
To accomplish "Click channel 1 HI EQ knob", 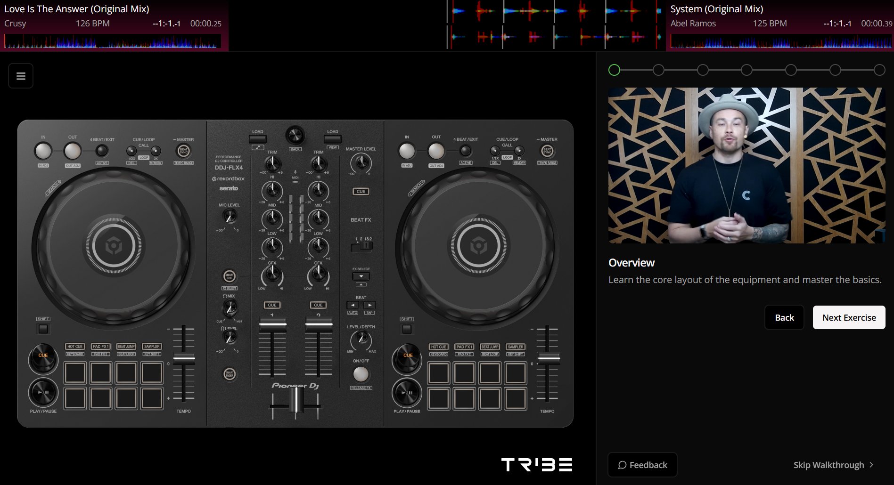I will pyautogui.click(x=272, y=190).
